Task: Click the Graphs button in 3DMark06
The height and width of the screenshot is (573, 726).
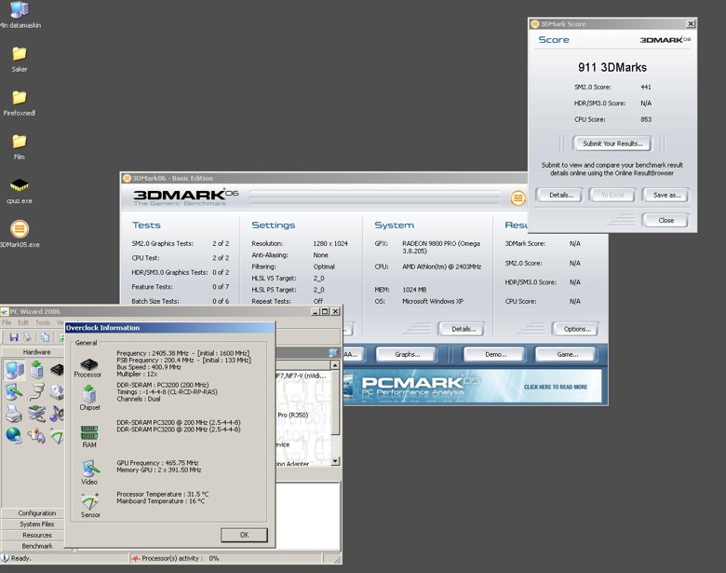Action: [x=407, y=354]
